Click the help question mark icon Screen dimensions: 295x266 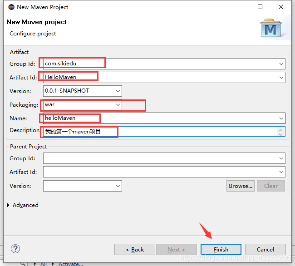(x=15, y=249)
